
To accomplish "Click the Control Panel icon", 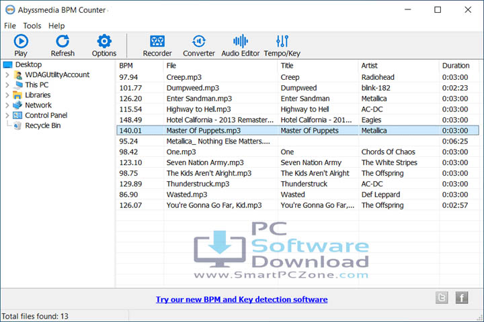I will (17, 115).
